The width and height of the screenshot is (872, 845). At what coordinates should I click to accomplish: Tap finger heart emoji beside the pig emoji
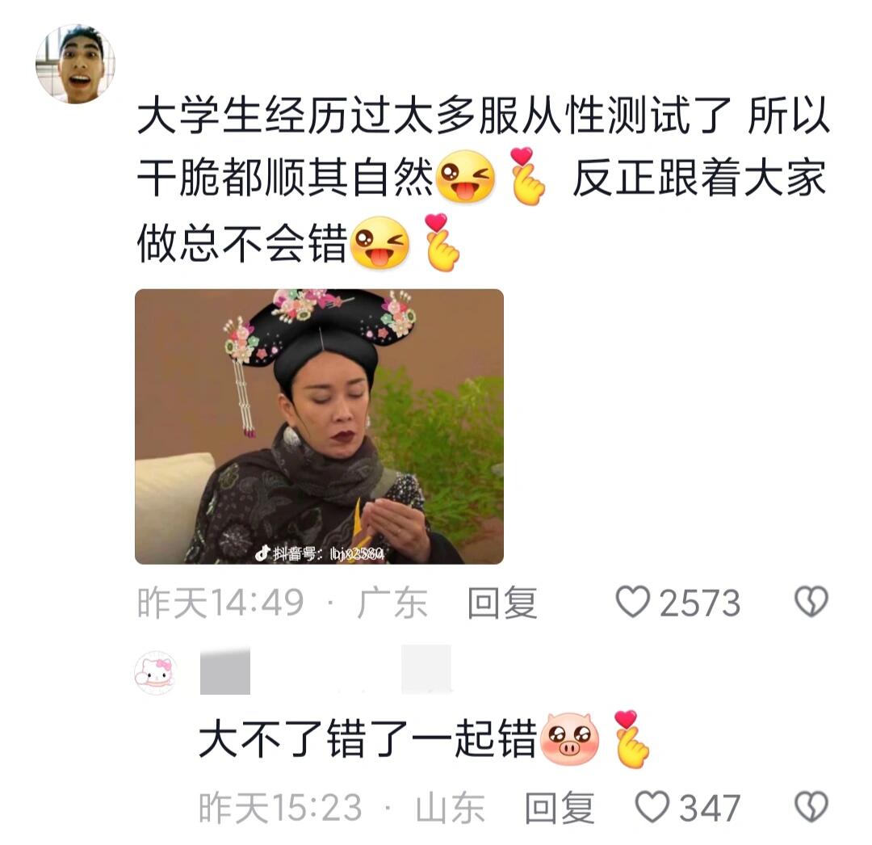pyautogui.click(x=631, y=739)
